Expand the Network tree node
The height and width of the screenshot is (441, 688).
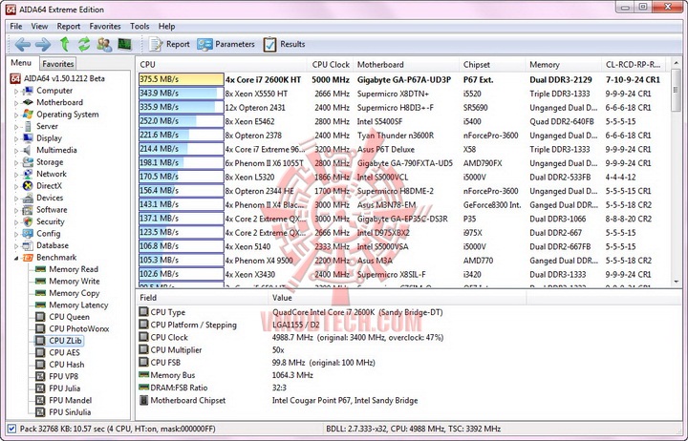tap(16, 174)
